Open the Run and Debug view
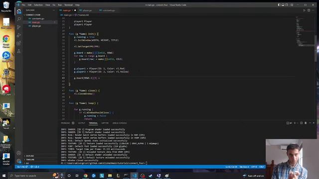Screen dimensions: 319x179 tap(19, 35)
